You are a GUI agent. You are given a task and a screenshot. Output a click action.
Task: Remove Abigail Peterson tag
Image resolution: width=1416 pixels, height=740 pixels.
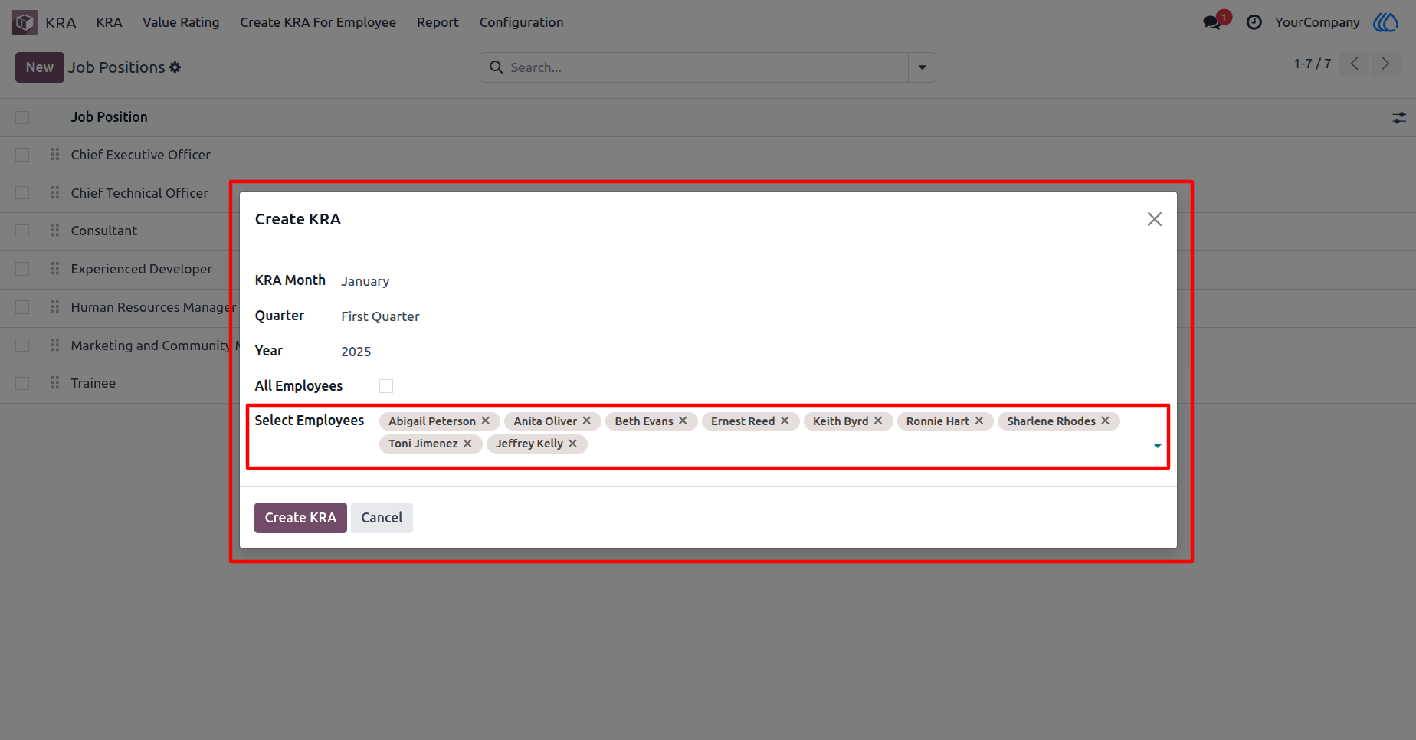[x=486, y=421]
